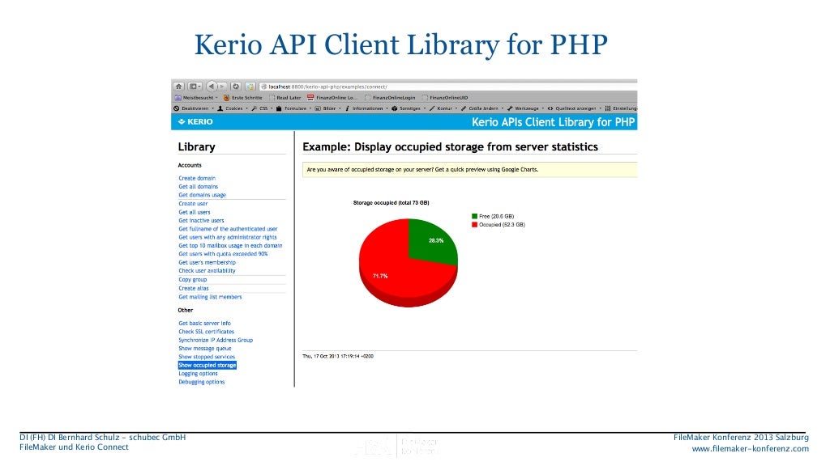Open the Erste Schritte bookmark

point(243,98)
